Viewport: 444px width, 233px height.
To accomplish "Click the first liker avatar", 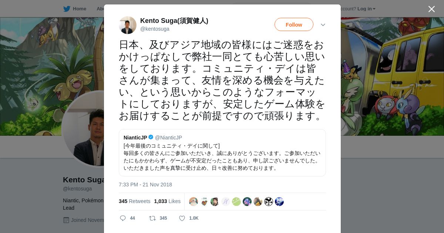I will (x=194, y=202).
